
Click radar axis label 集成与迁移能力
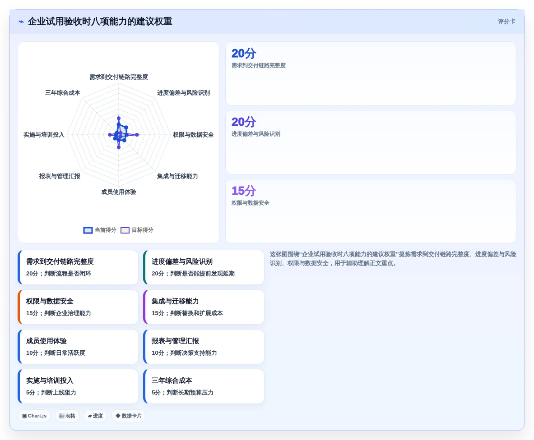pos(177,176)
